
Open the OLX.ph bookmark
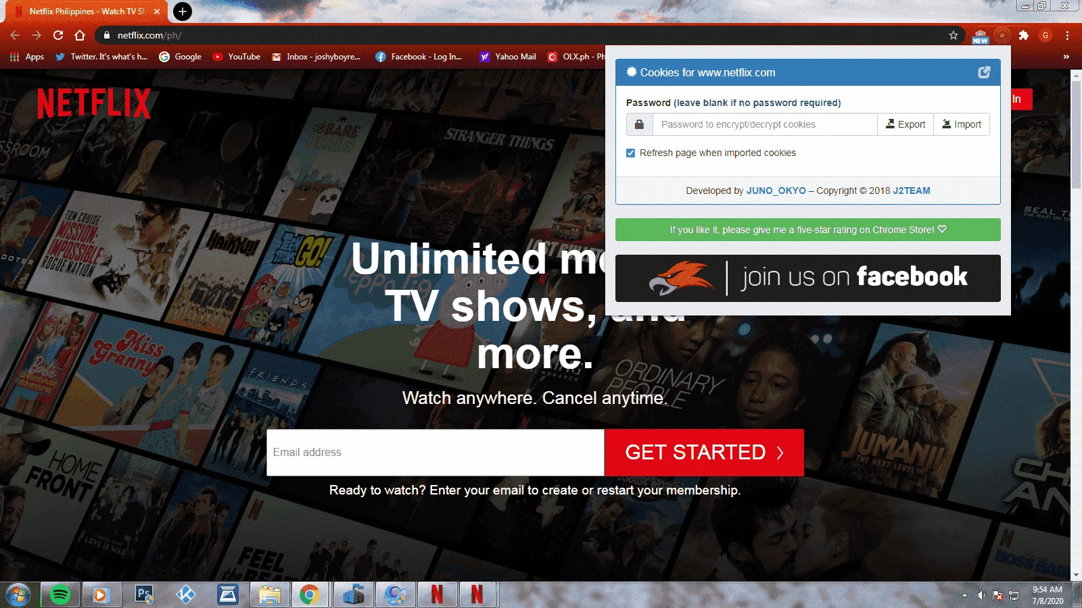pos(576,57)
